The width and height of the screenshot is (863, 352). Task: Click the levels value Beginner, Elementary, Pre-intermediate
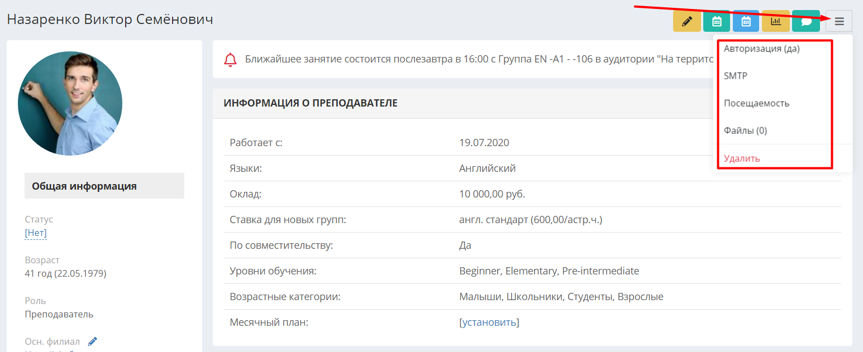(549, 271)
